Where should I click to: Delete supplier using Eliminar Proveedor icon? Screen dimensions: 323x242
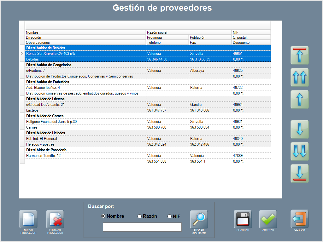coord(55,219)
